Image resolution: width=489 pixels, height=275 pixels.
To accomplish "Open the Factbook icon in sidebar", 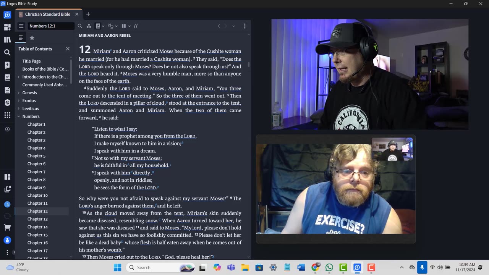I will point(7,65).
